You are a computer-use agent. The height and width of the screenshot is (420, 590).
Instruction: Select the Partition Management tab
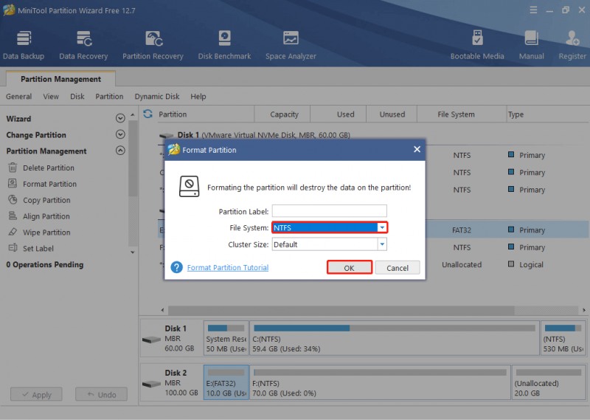coord(60,79)
